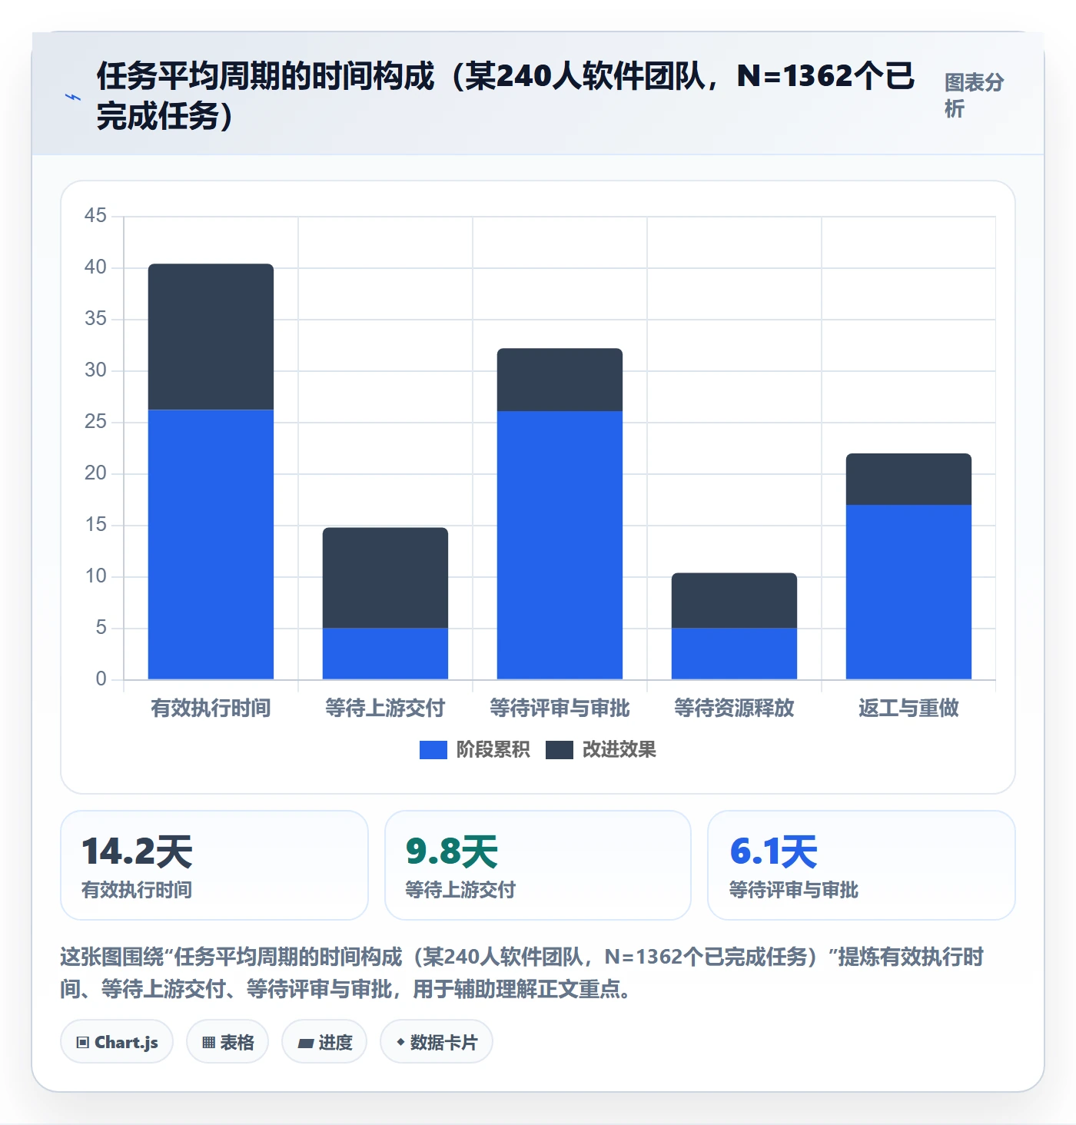Viewport: 1076px width, 1125px height.
Task: Click the dark segment of 等待资源释放 bar
Action: (734, 600)
